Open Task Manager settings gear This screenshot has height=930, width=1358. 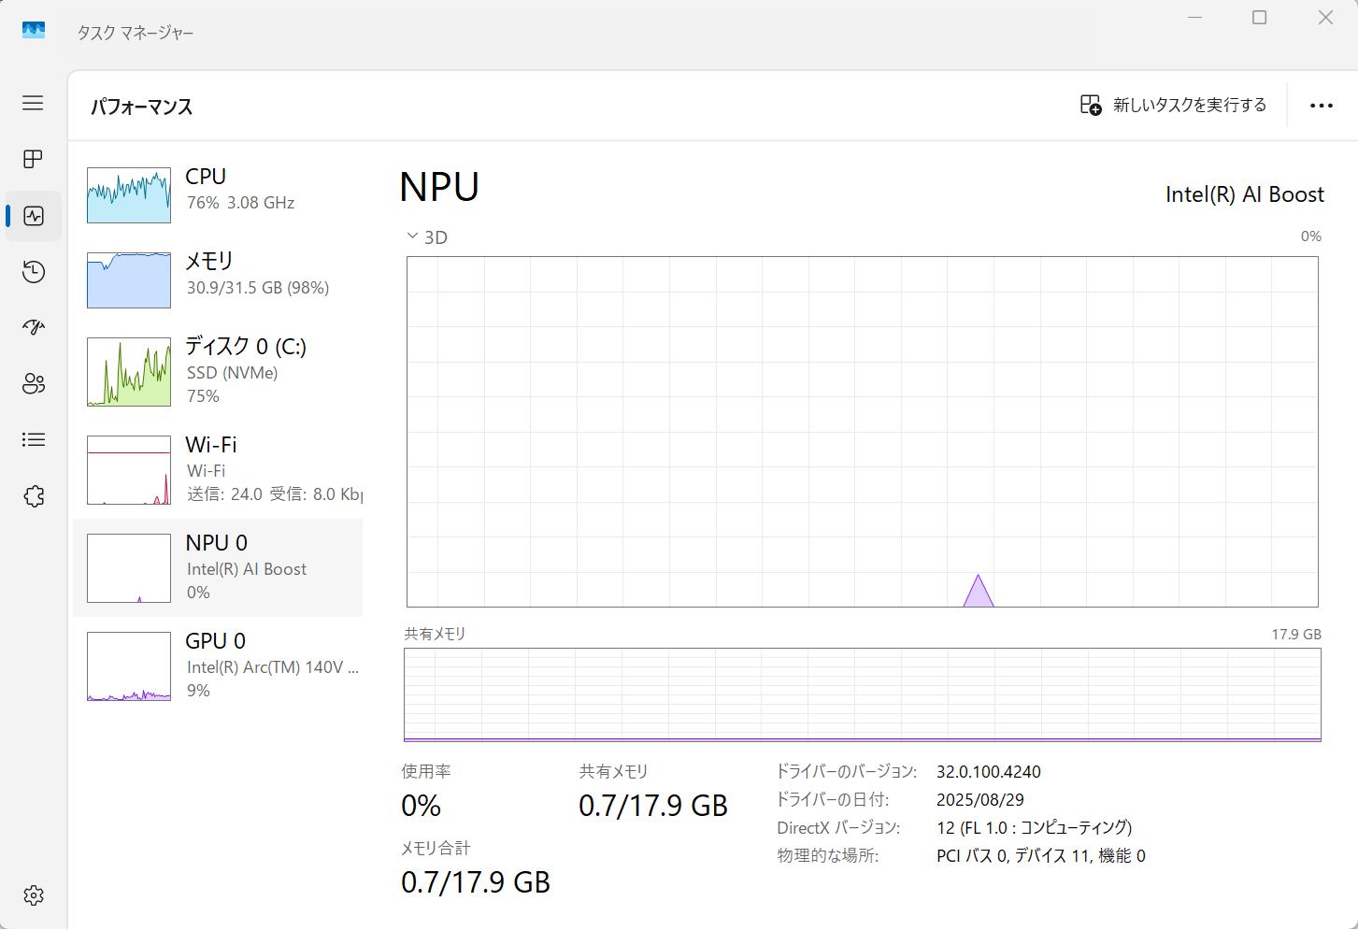[x=34, y=895]
